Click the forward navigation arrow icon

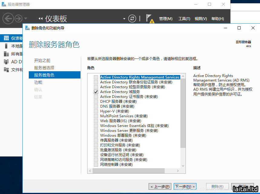click(x=18, y=18)
